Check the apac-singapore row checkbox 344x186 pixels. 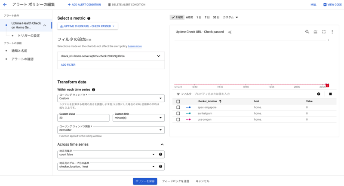[x=178, y=107]
